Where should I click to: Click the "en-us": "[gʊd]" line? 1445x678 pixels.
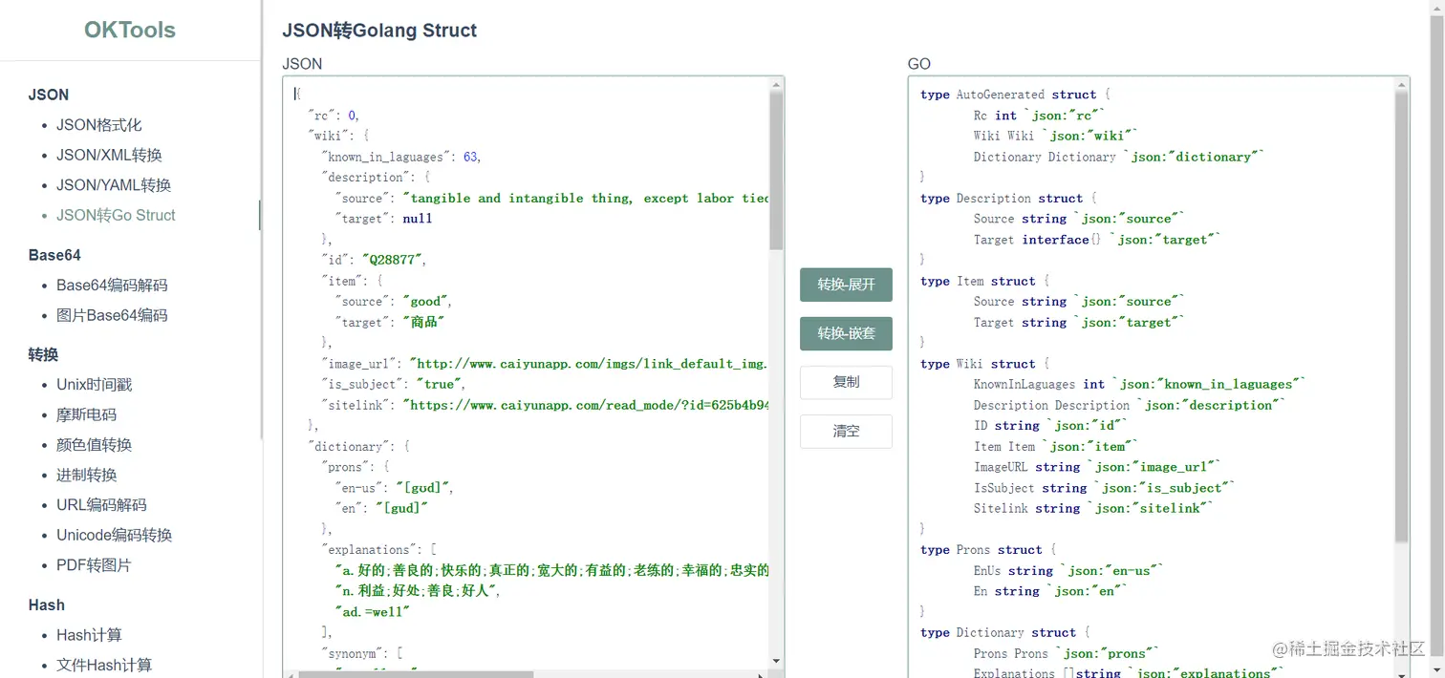[394, 488]
